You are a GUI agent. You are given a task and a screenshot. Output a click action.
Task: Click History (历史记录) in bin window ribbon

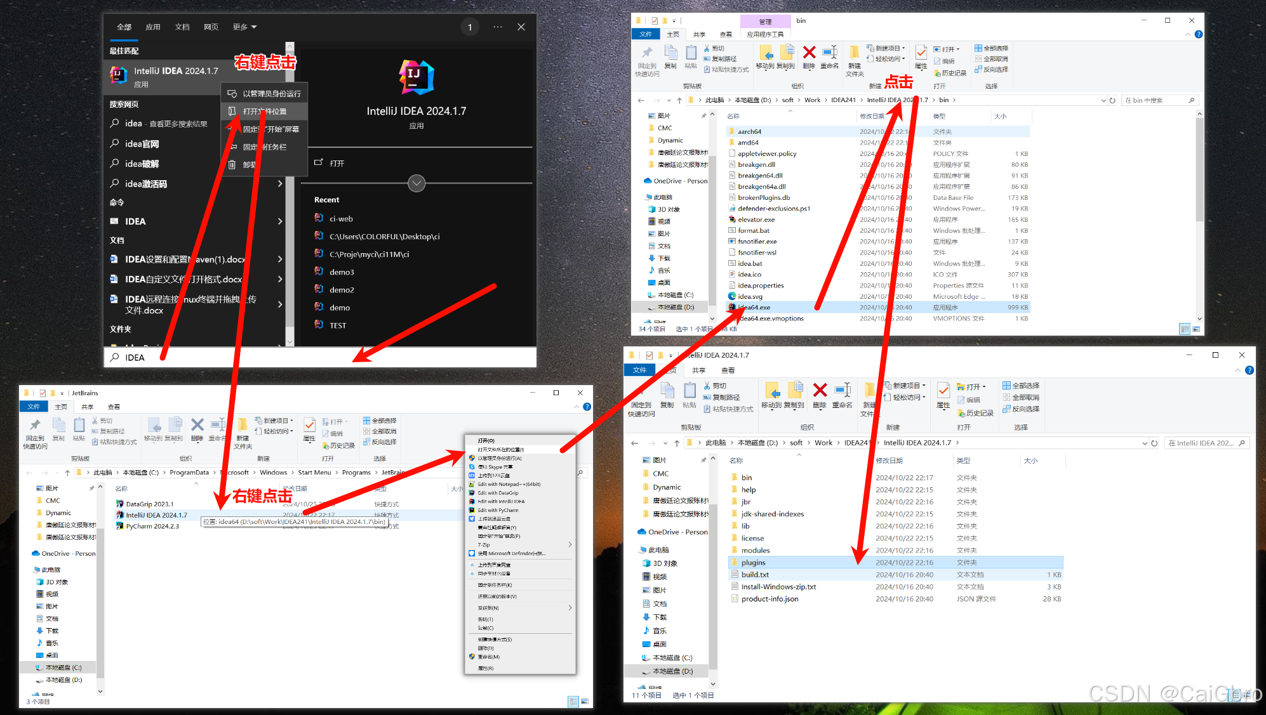click(x=950, y=73)
